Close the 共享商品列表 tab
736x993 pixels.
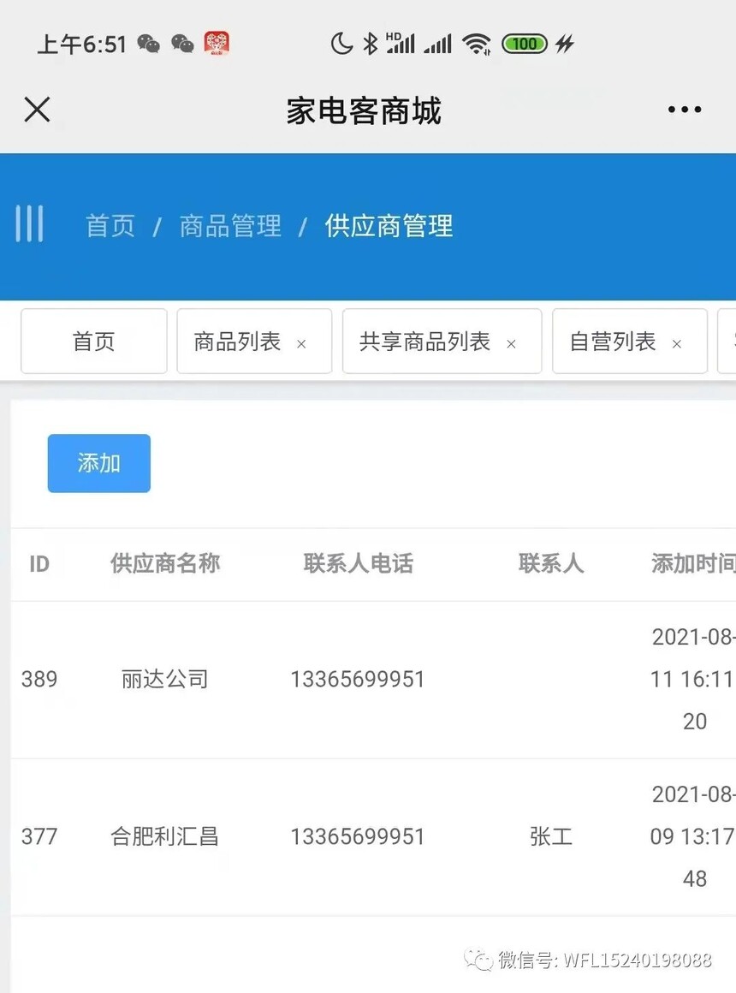pyautogui.click(x=511, y=344)
